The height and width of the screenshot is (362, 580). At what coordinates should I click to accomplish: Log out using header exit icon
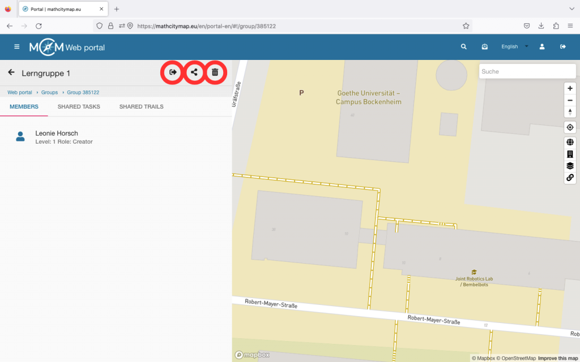(563, 47)
